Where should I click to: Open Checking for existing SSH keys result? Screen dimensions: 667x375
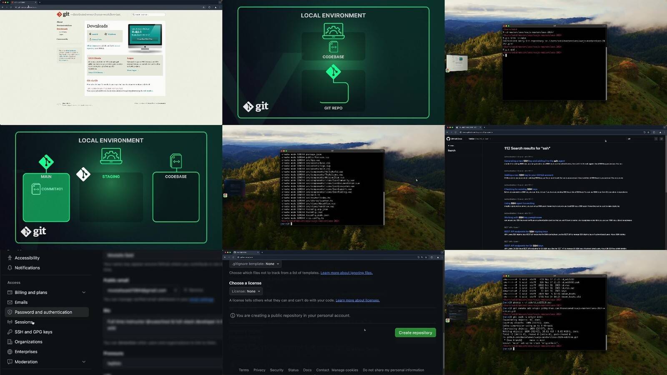pyautogui.click(x=521, y=189)
